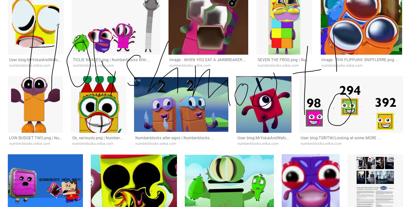
Task: Open the SEVEN THE FROG image thumbnail
Action: [x=284, y=27]
